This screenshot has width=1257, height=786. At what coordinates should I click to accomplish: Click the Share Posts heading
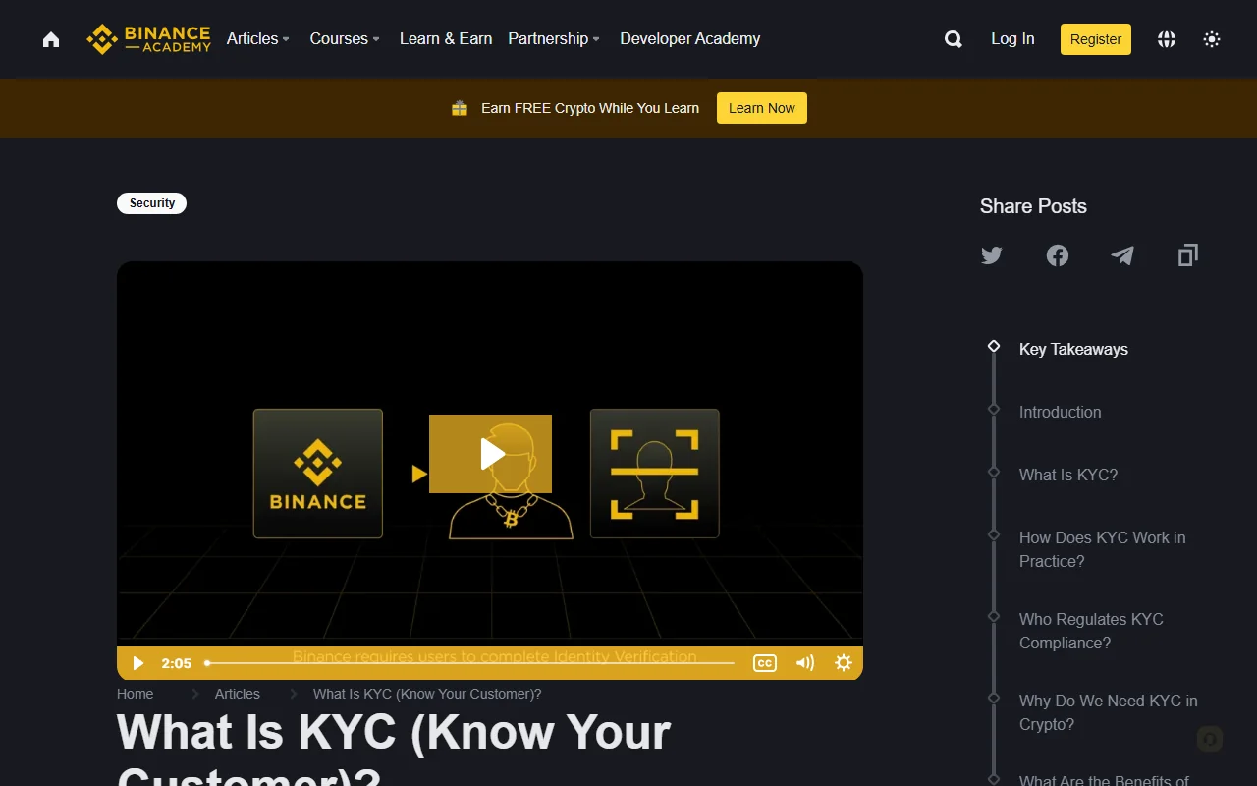(1033, 206)
